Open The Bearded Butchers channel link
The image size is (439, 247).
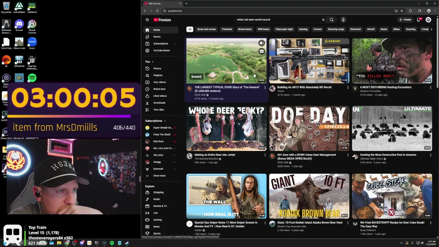(x=206, y=159)
